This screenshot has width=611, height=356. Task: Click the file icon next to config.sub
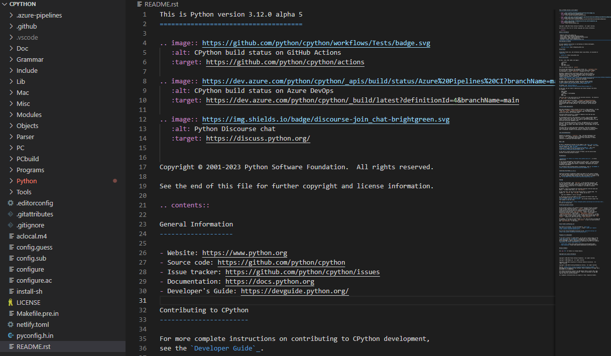(11, 258)
